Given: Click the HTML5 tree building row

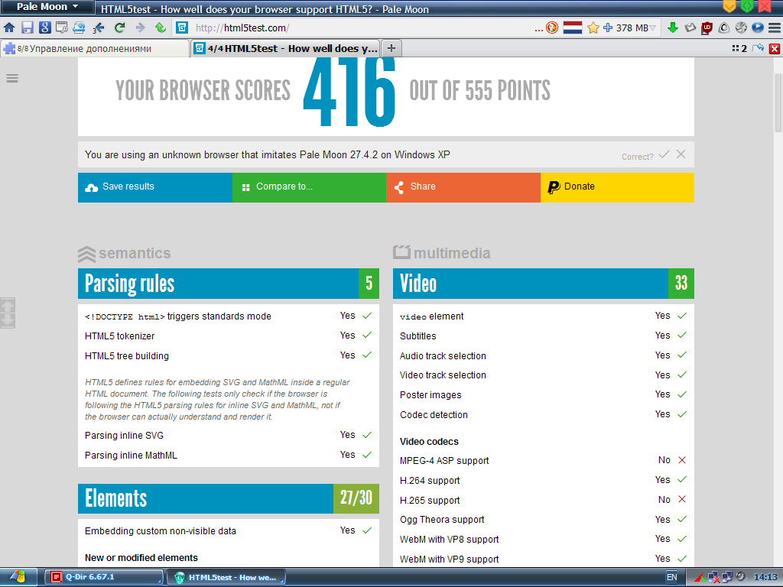Looking at the screenshot, I should click(228, 356).
